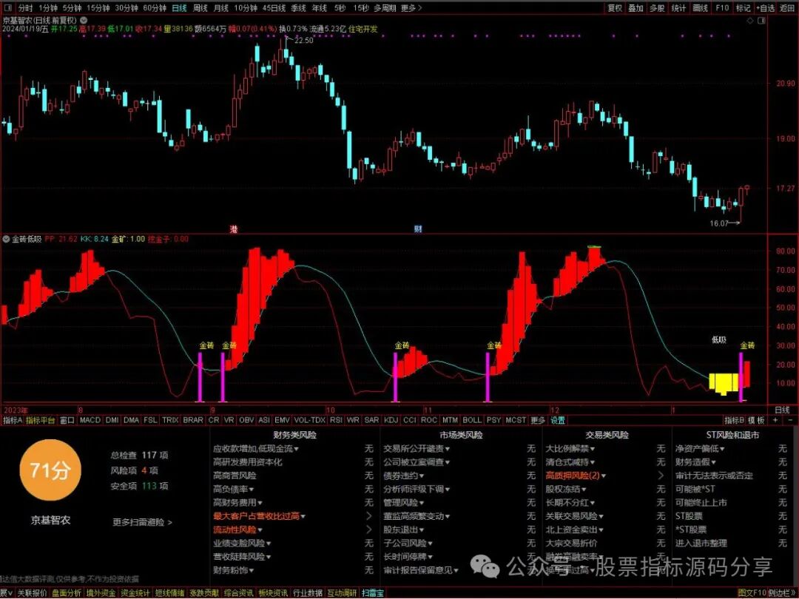
Task: Click 图文F10 at bottom right
Action: tap(752, 593)
